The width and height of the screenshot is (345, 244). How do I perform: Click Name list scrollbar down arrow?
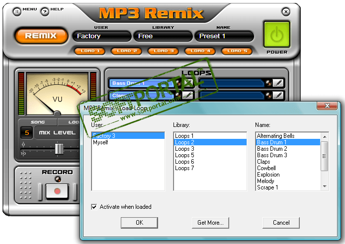[325, 186]
